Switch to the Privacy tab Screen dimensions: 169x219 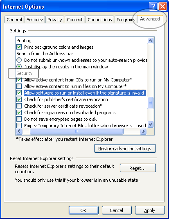tap(54, 20)
